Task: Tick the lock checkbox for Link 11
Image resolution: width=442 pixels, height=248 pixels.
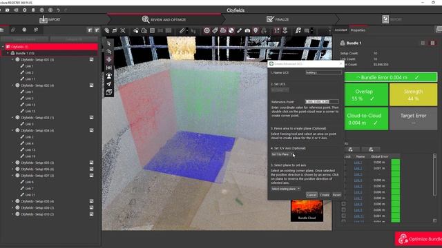Action: (344, 216)
